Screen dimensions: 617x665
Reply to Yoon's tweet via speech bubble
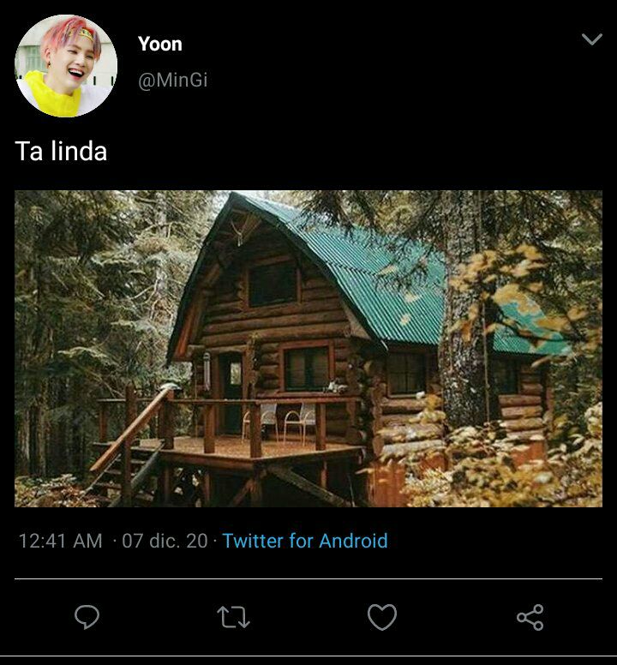click(87, 617)
